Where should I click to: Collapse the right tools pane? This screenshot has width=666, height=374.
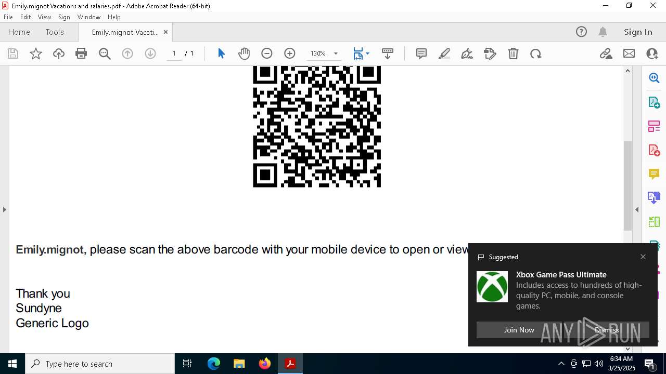point(637,209)
